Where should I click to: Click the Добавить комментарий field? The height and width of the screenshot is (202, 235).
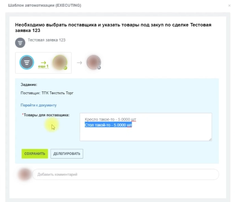pos(126,174)
